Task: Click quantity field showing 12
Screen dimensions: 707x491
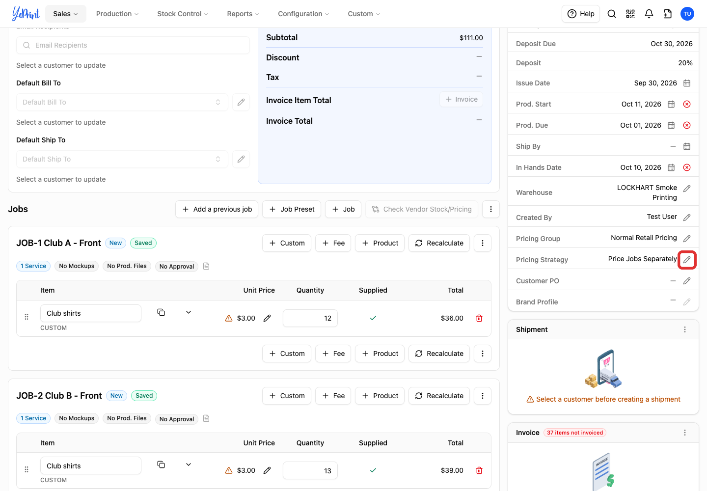Action: [310, 318]
